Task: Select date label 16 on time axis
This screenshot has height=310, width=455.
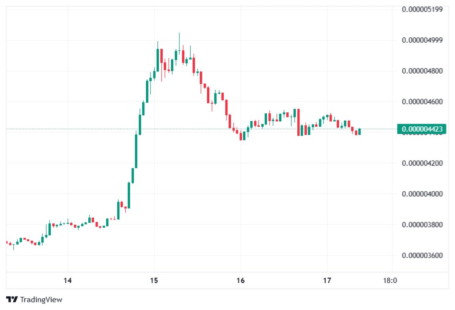Action: click(x=240, y=281)
